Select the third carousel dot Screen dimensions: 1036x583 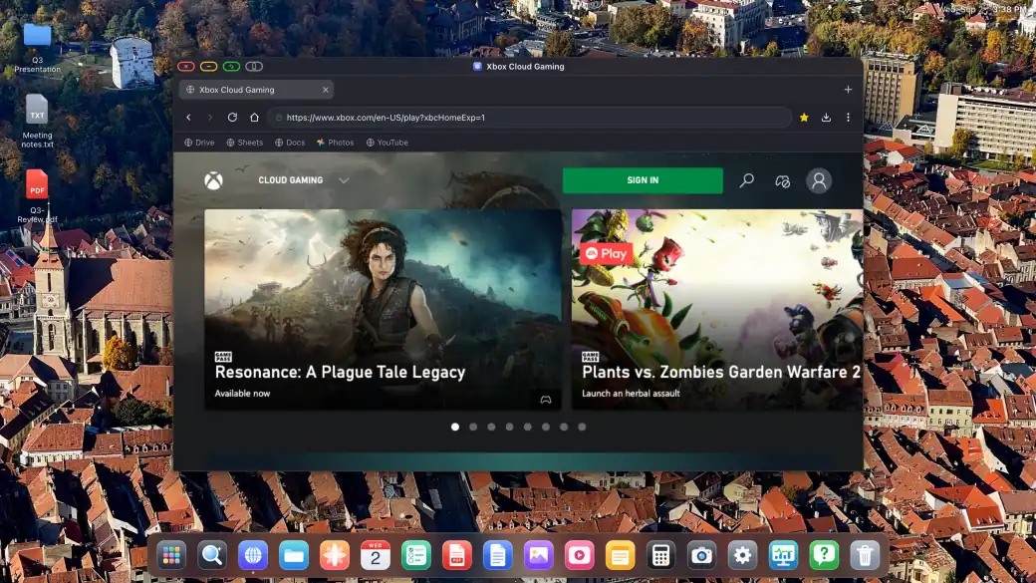(x=491, y=427)
